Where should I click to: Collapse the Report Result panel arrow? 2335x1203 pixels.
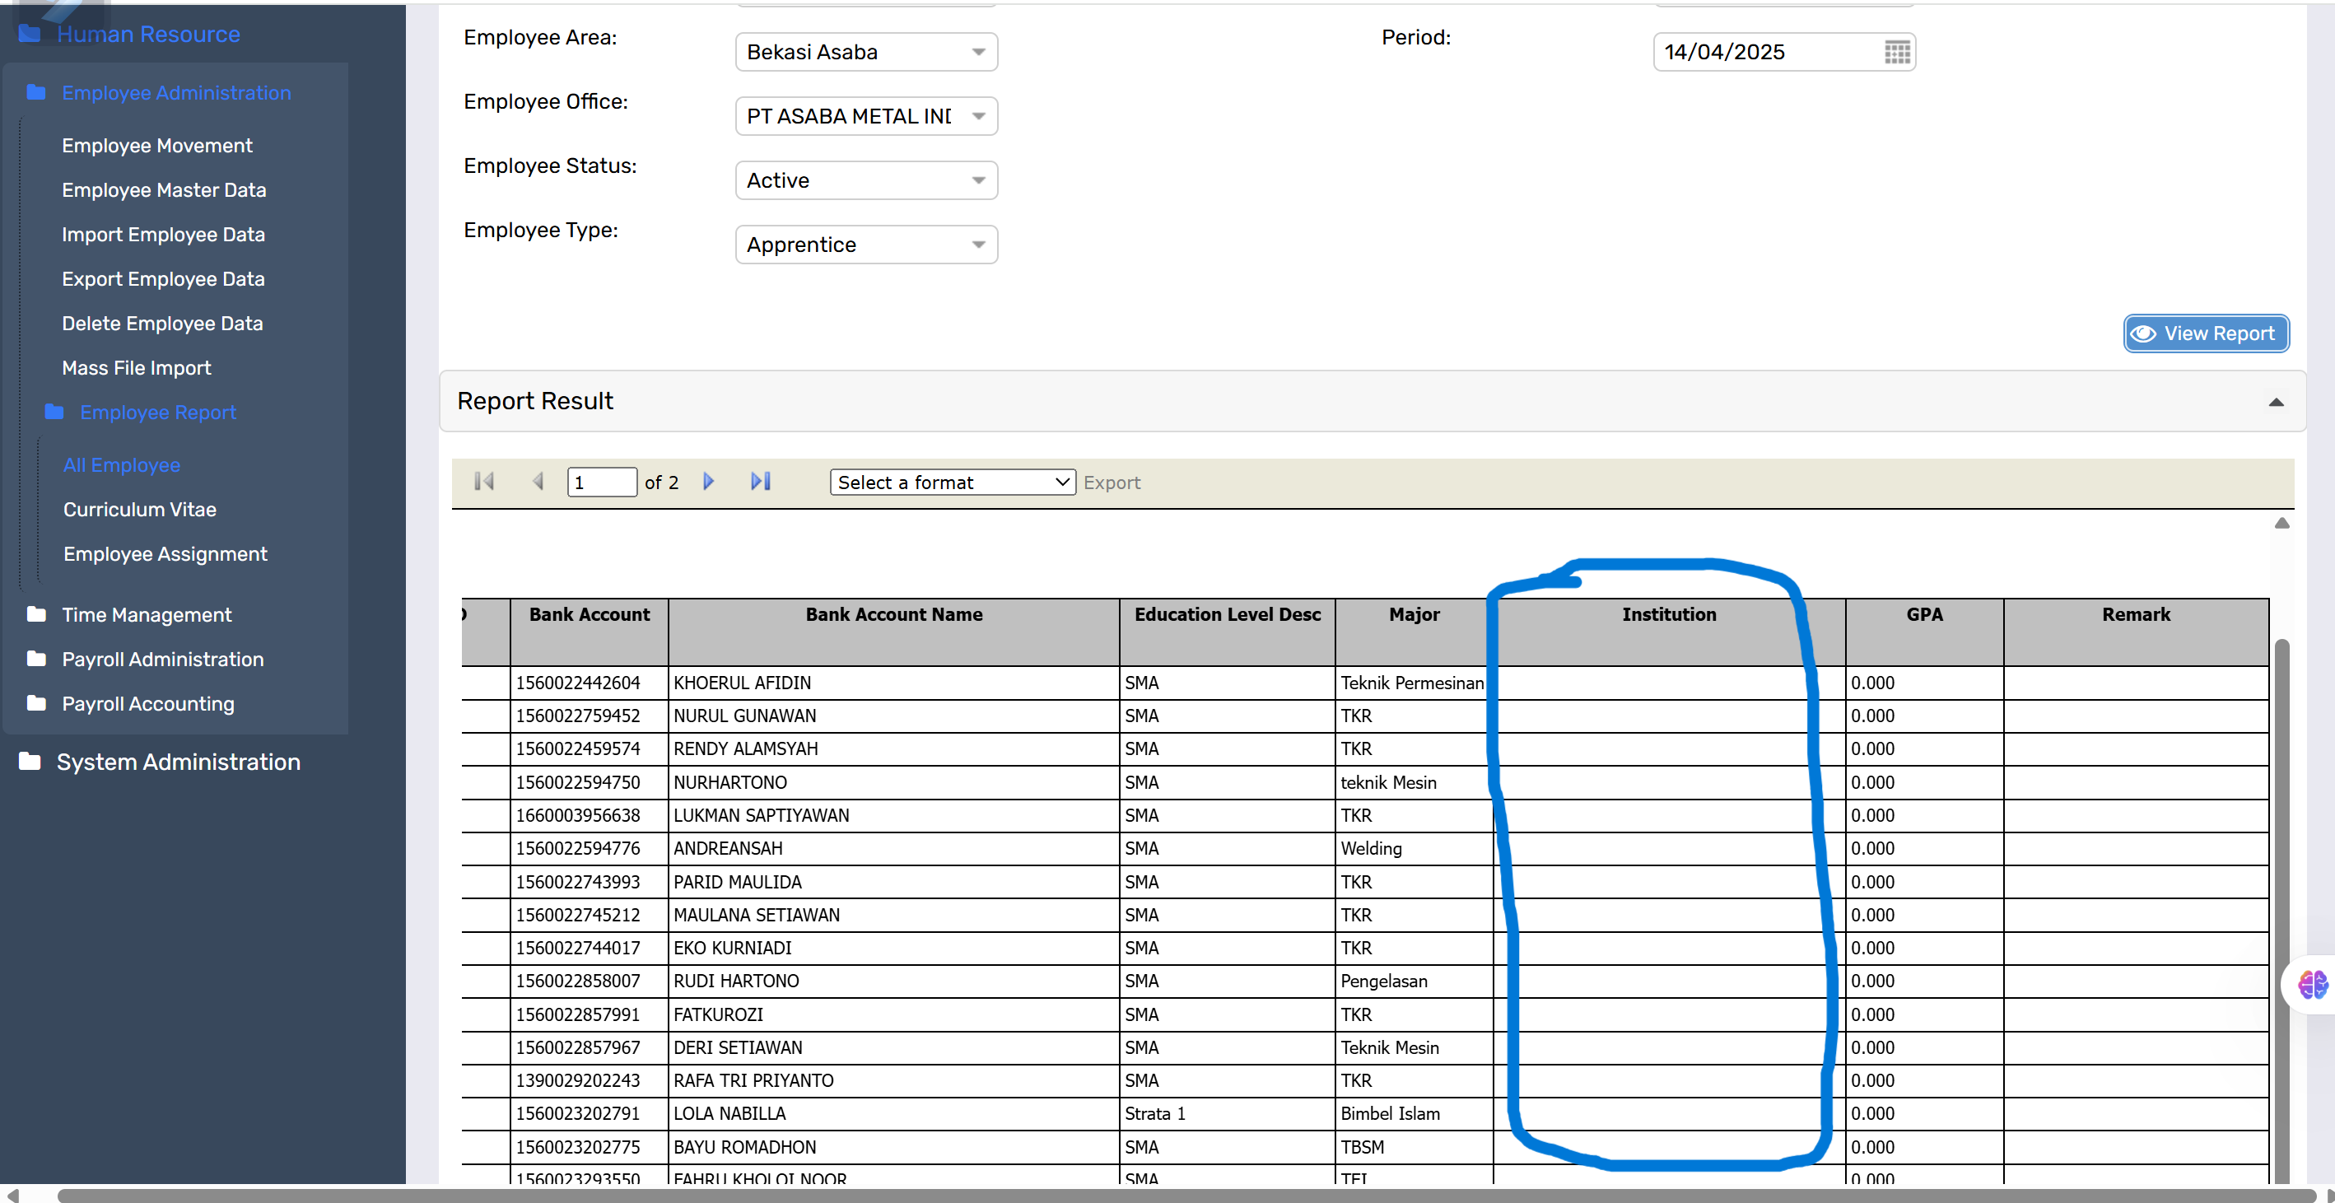[2276, 402]
